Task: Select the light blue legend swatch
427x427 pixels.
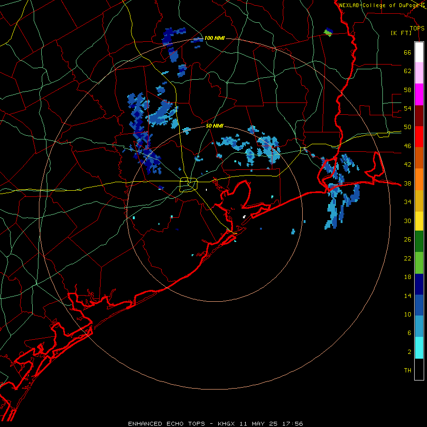Action: click(419, 326)
